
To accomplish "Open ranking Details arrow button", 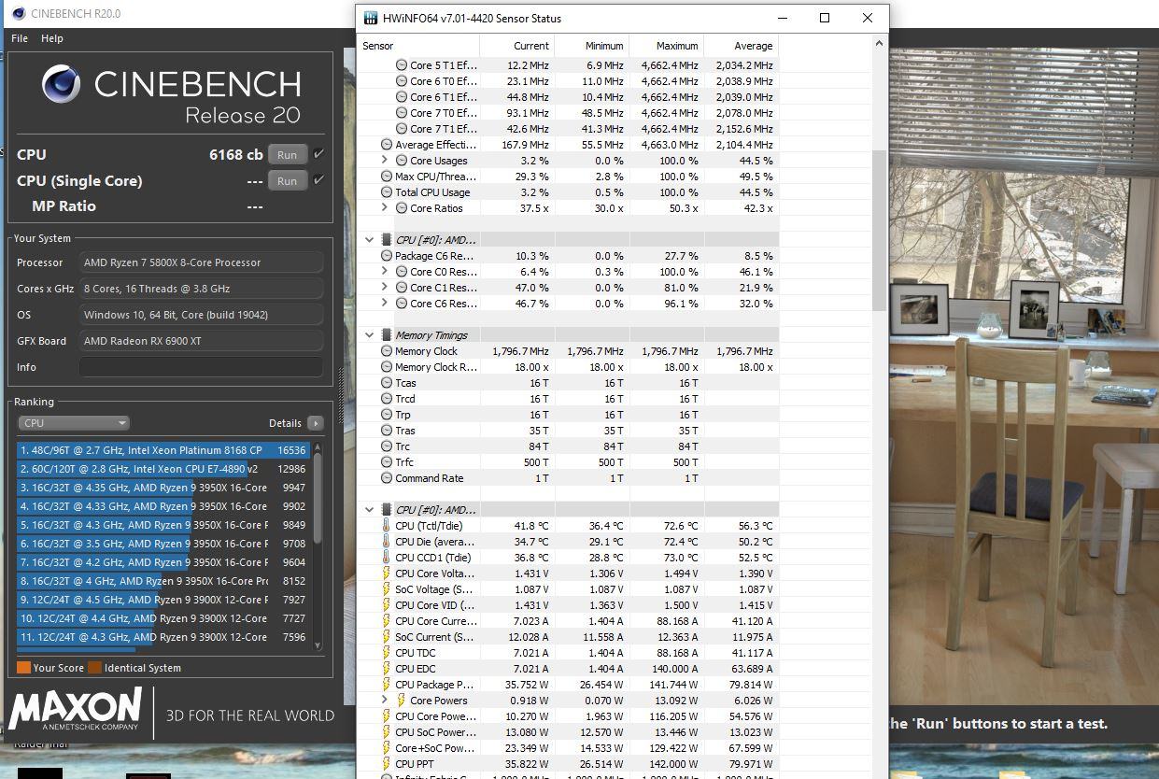I will 316,423.
